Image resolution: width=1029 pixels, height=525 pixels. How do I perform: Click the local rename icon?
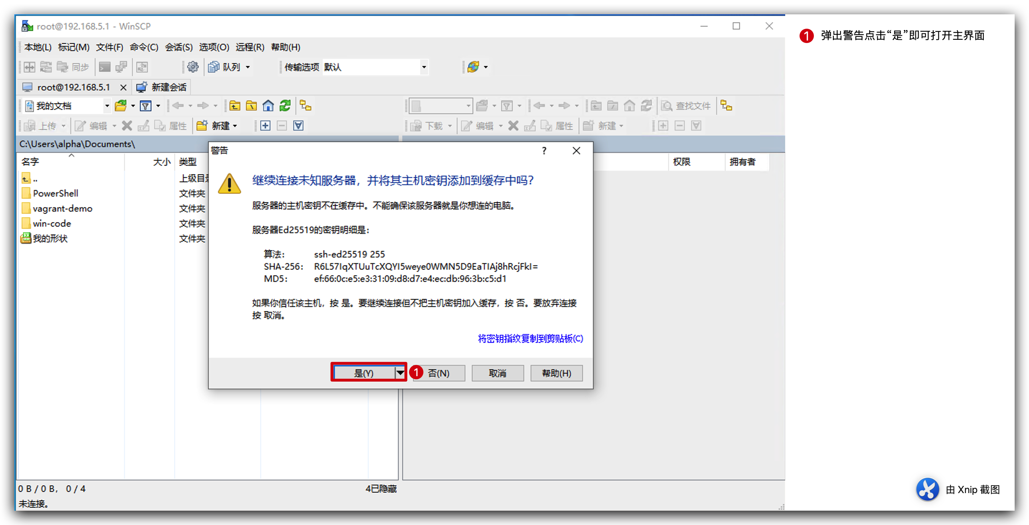pyautogui.click(x=143, y=126)
